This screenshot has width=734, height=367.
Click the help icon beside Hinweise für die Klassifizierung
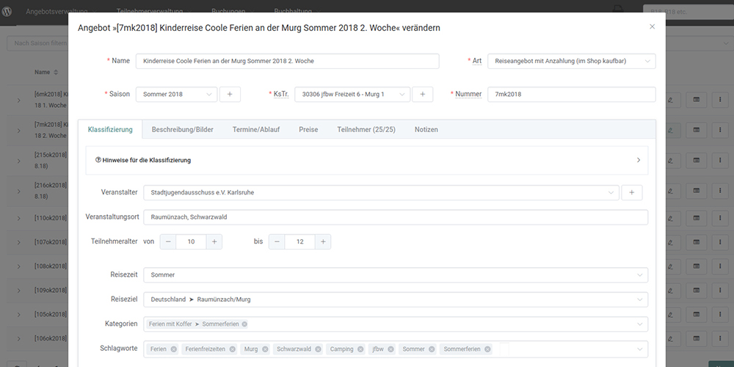tap(98, 159)
